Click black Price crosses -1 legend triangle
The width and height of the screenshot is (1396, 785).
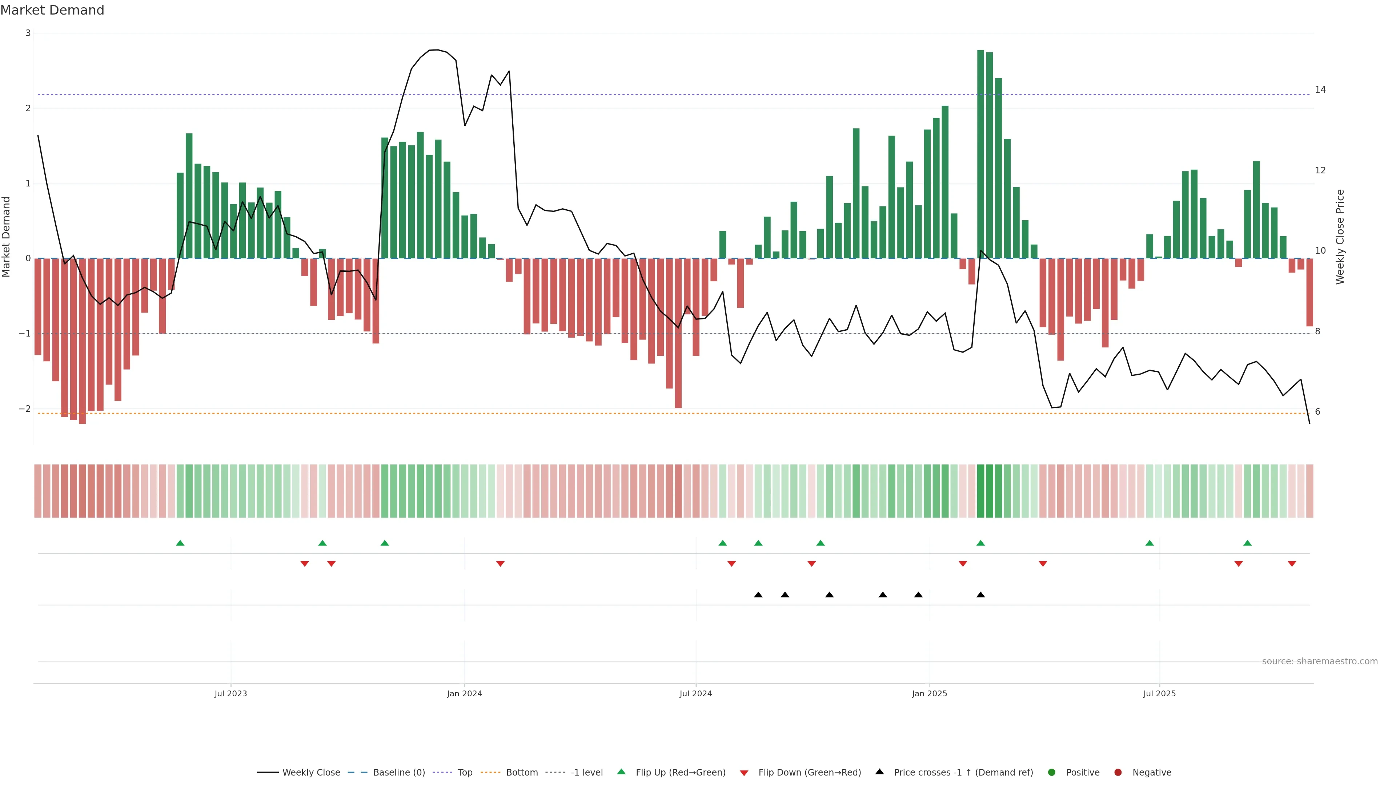(x=879, y=772)
